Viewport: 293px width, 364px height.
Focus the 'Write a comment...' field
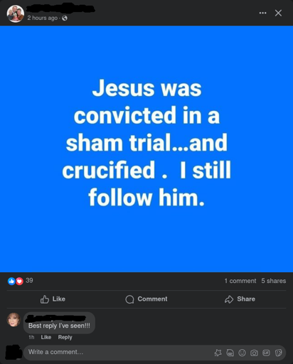pyautogui.click(x=119, y=353)
